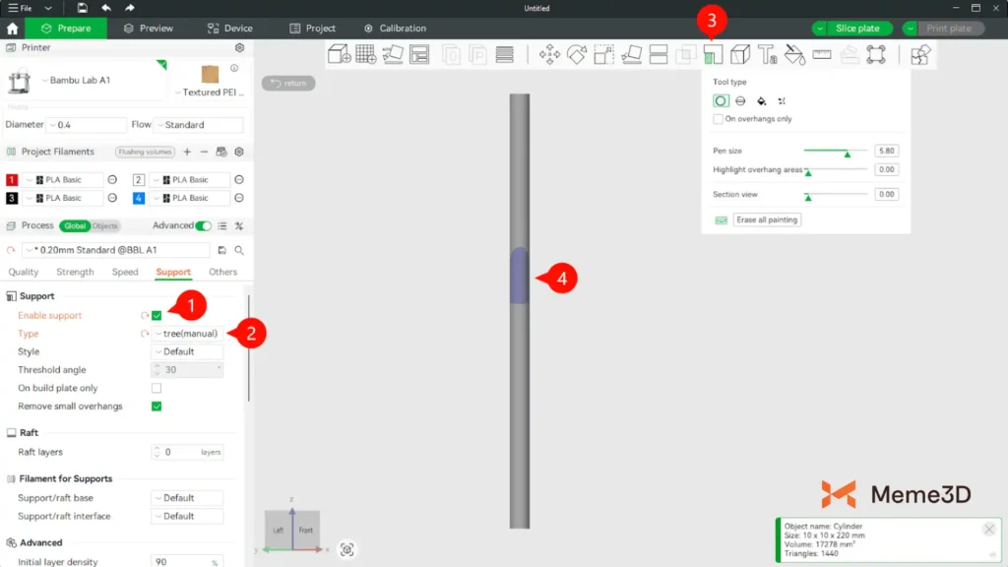Open the Strength settings tab

tap(76, 272)
